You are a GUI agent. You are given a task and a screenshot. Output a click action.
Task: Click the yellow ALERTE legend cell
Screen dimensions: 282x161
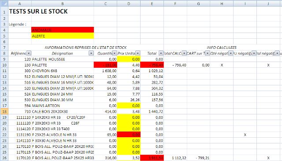pyautogui.click(x=63, y=36)
